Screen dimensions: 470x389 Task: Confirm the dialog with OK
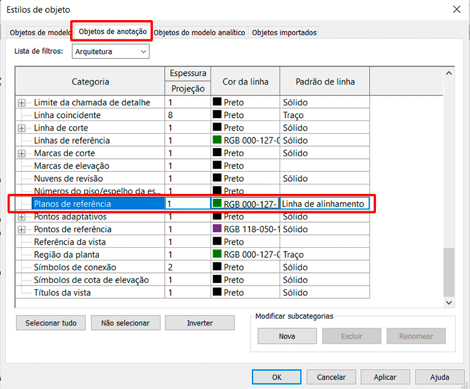[276, 377]
